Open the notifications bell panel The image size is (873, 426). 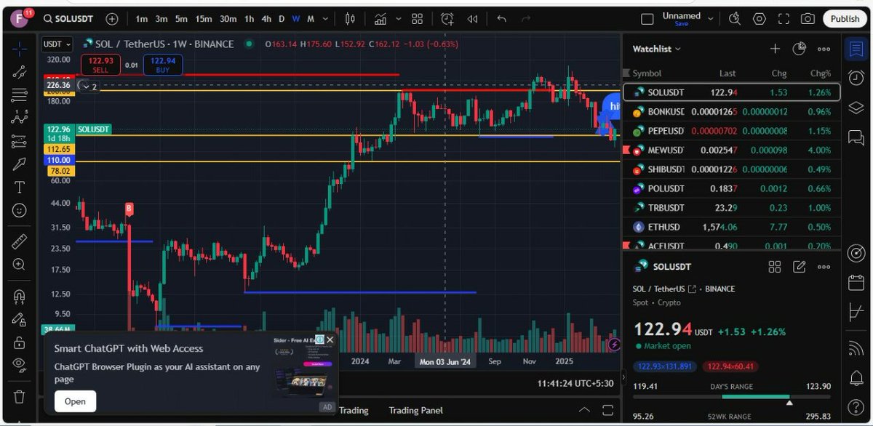(x=856, y=378)
